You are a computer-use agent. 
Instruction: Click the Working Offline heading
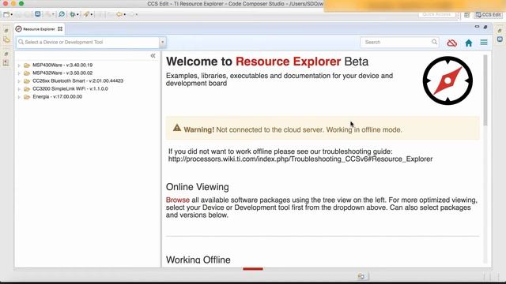pos(198,260)
